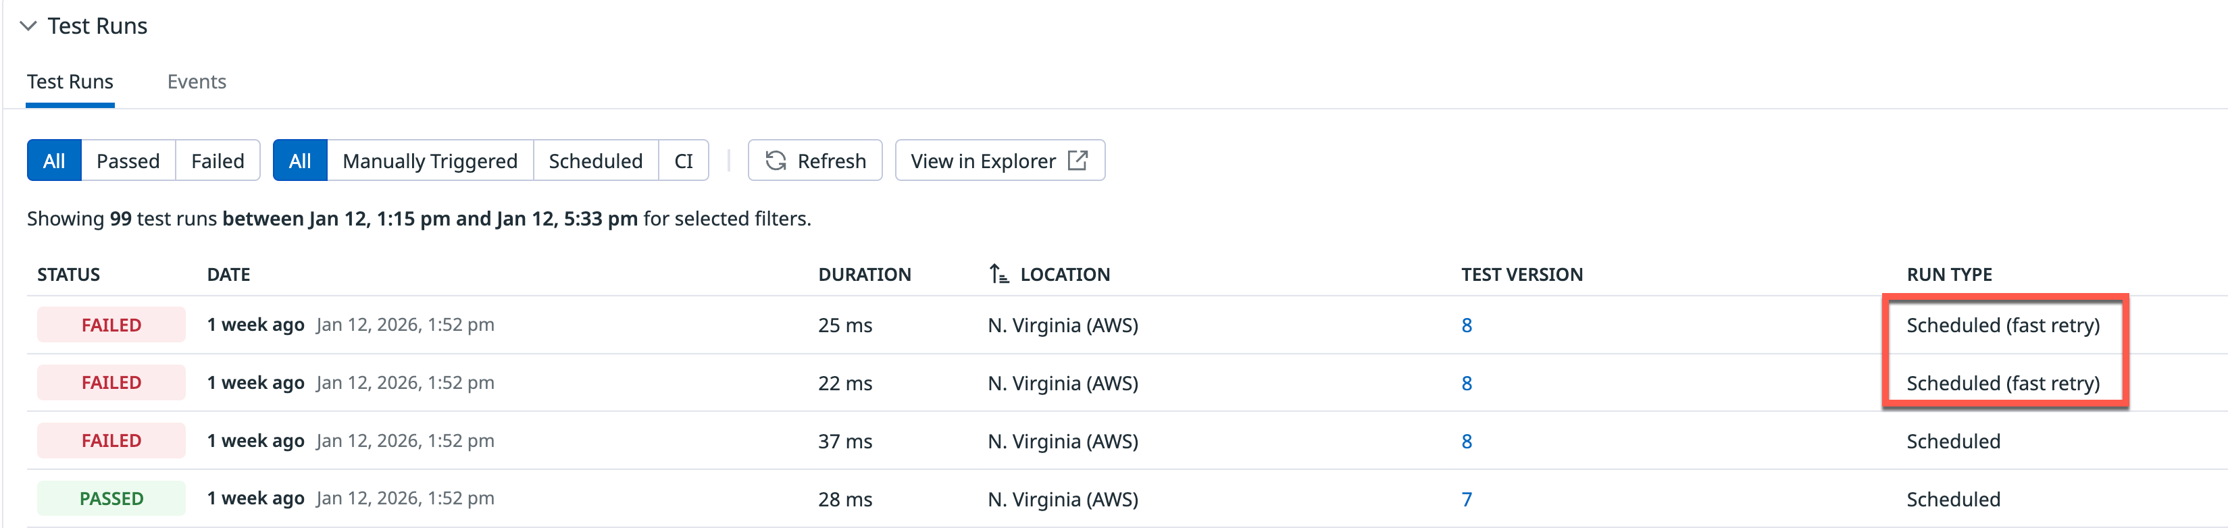Click the sort icon beside Location header
The image size is (2228, 528).
tap(999, 274)
